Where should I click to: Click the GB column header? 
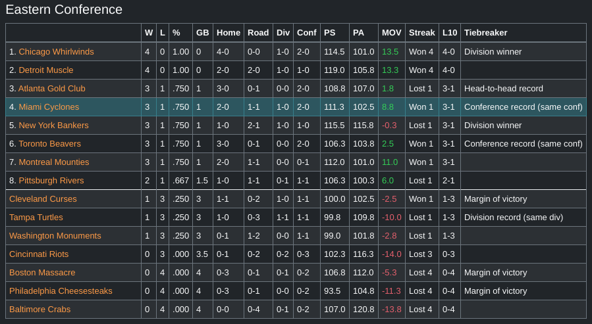click(203, 33)
